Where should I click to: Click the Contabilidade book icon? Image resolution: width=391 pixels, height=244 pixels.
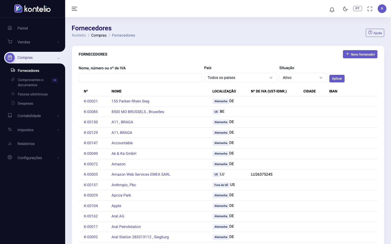tap(10, 115)
